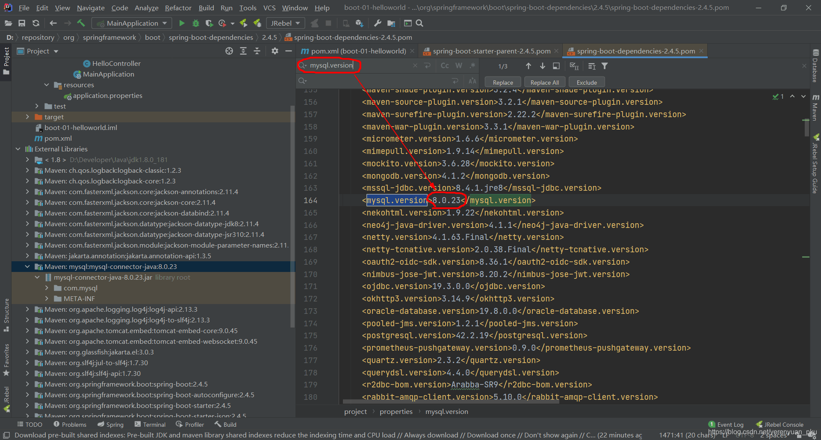Image resolution: width=821 pixels, height=440 pixels.
Task: Collapse External Libraries node
Action: point(18,149)
